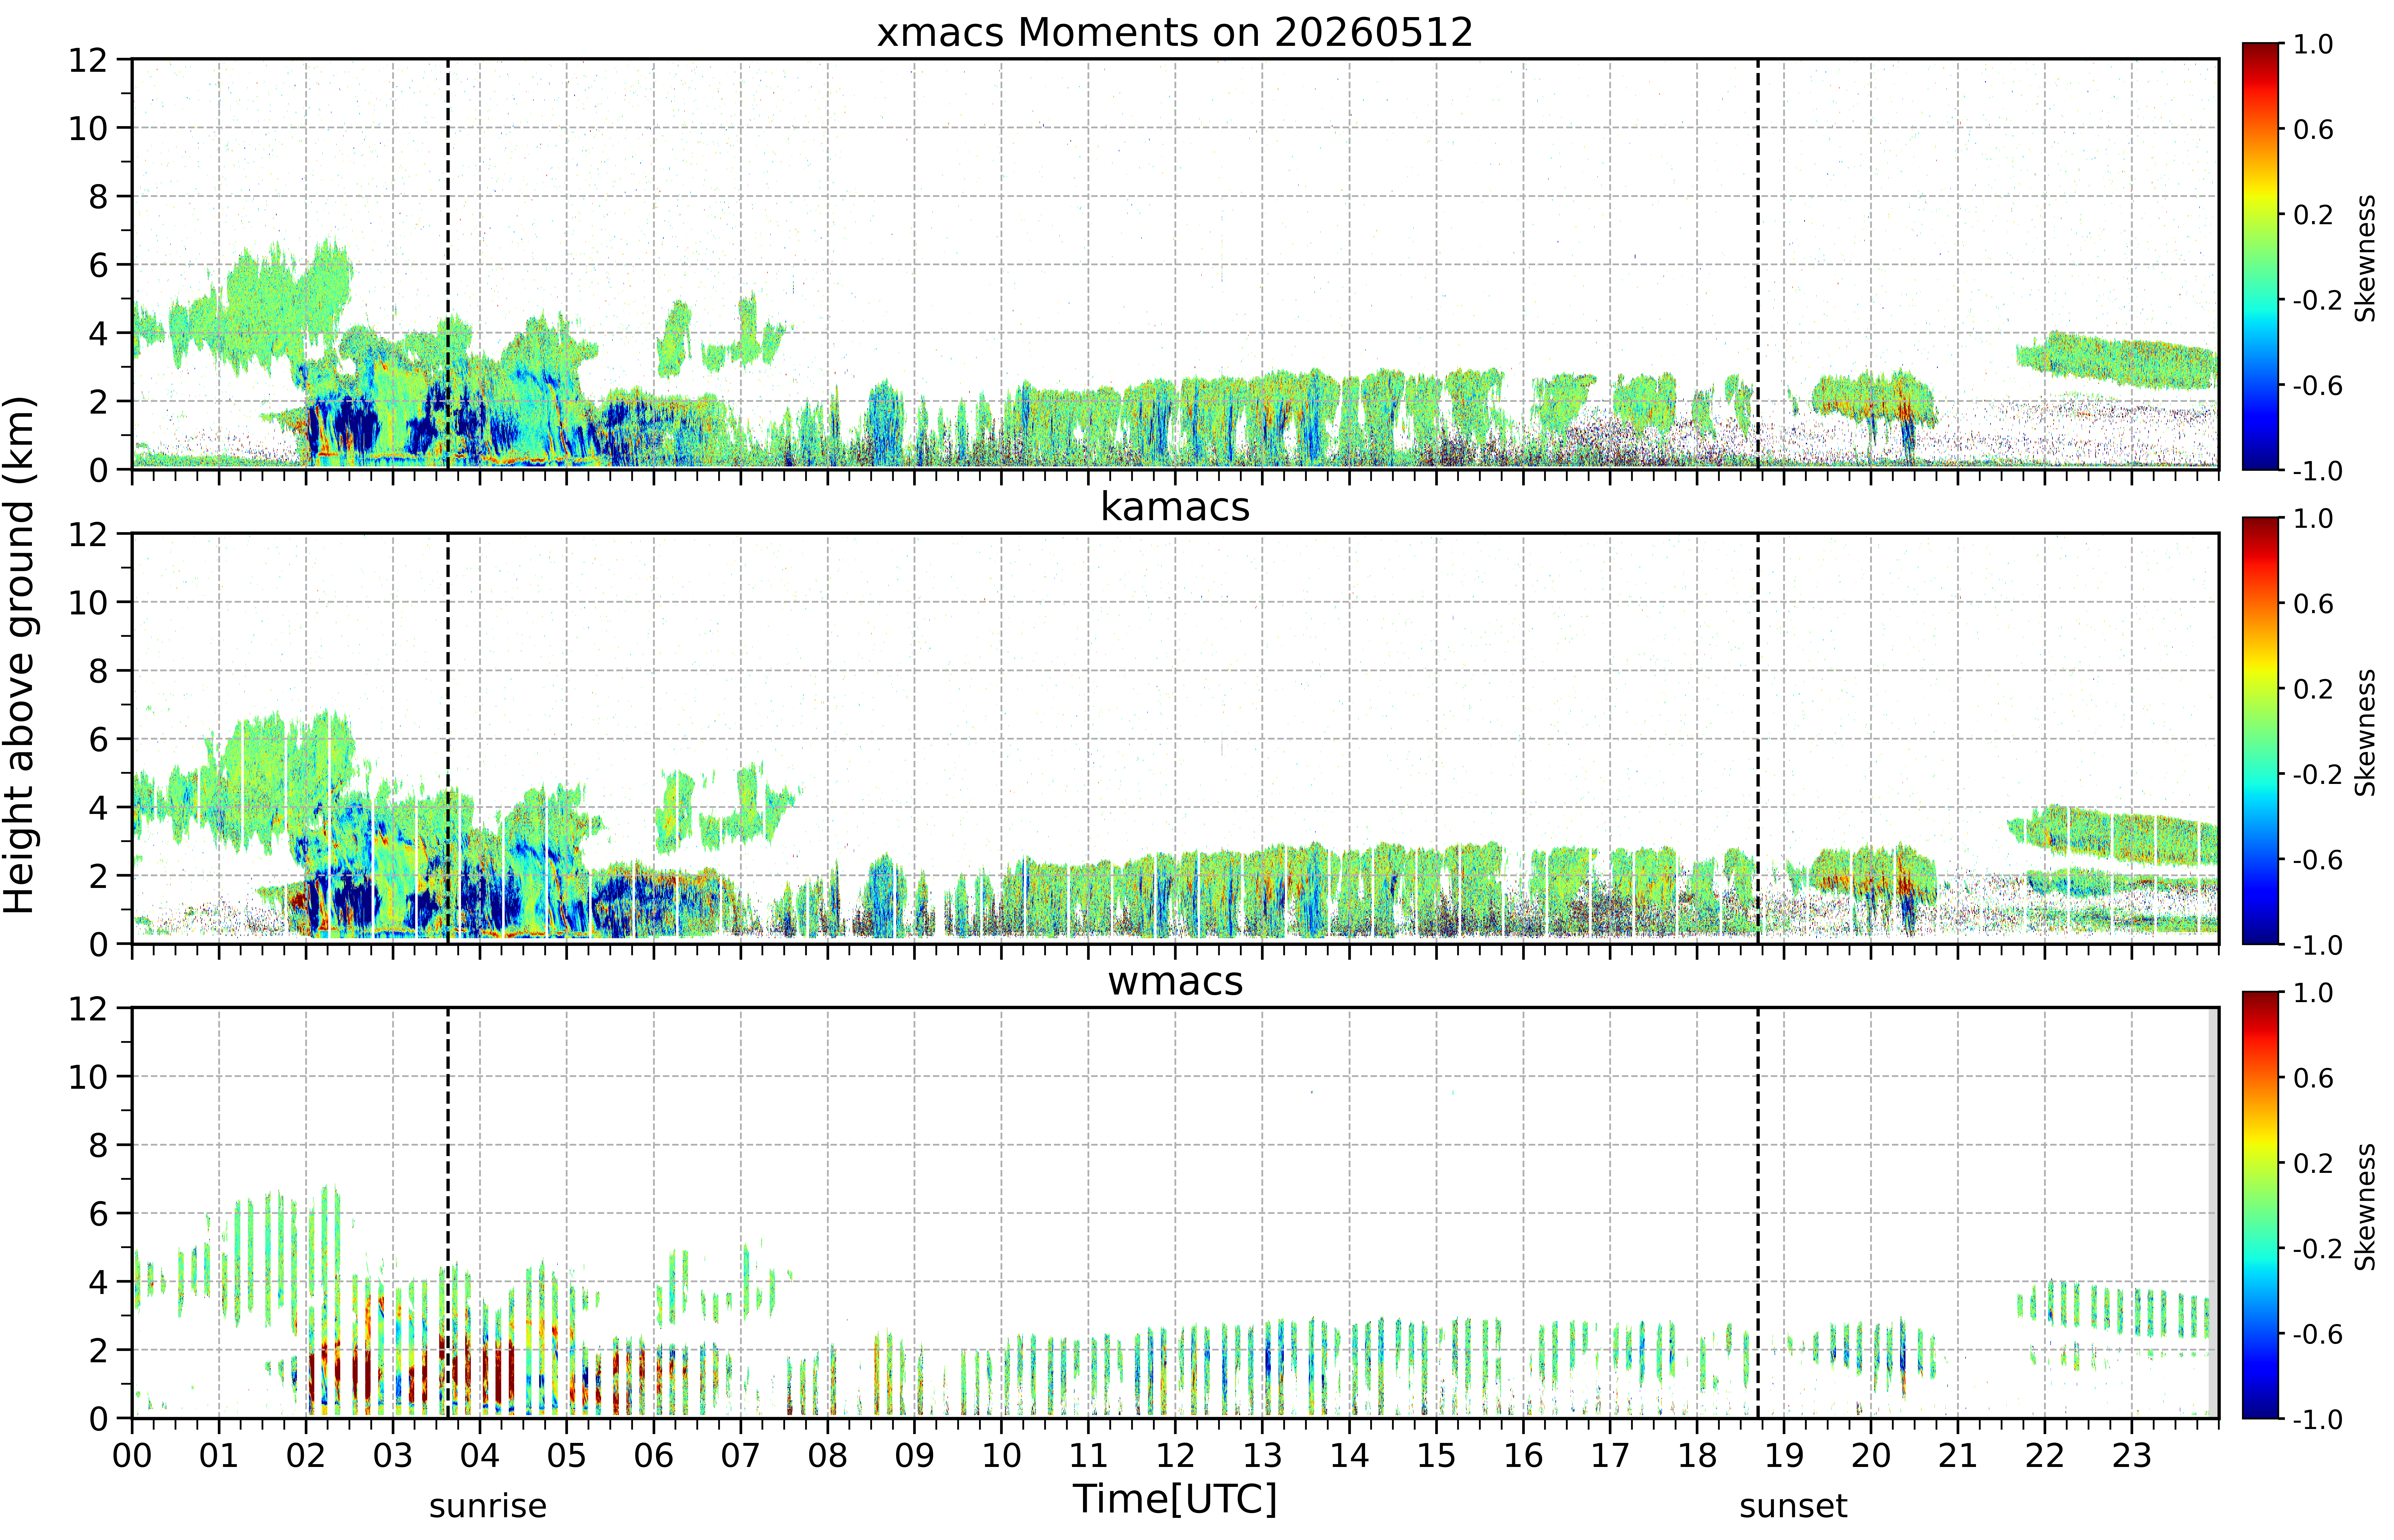Click the sunset dashed line in xmacs panel
2394x1540 pixels.
[x=1758, y=264]
